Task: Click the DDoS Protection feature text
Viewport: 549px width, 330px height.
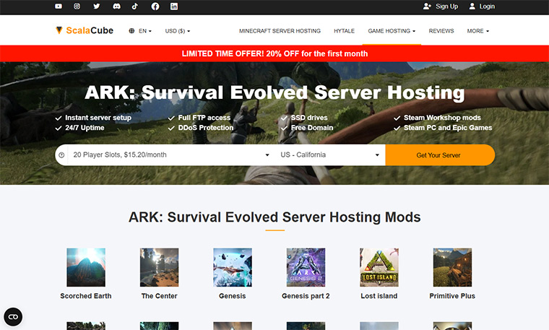Action: (x=206, y=128)
